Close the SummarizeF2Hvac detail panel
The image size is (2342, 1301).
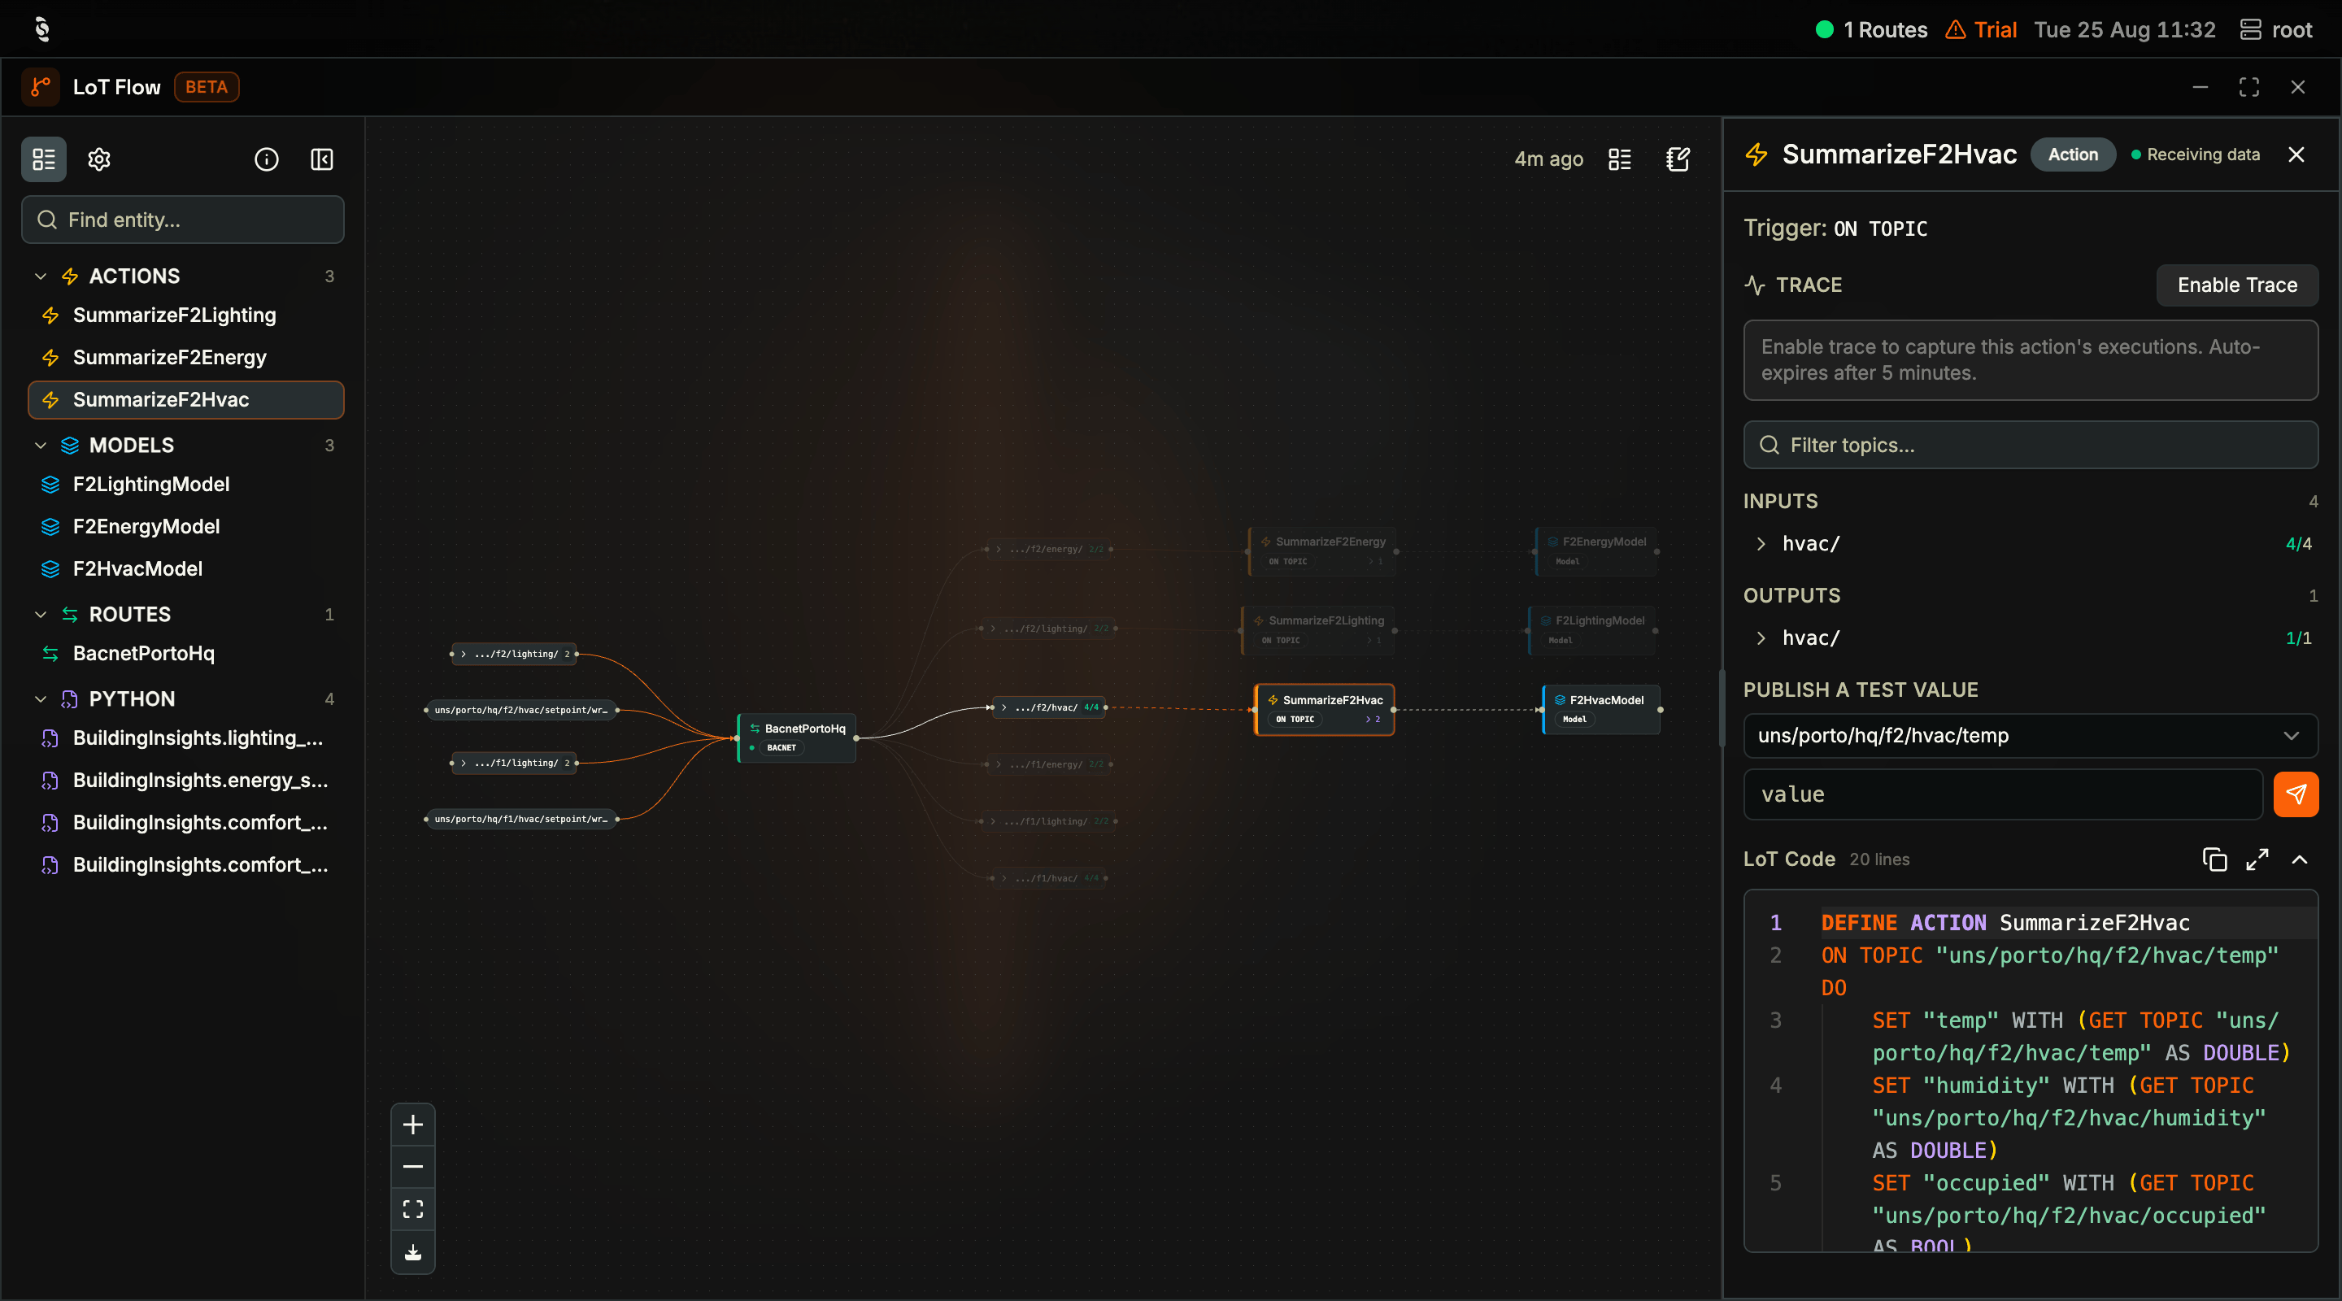coord(2296,154)
